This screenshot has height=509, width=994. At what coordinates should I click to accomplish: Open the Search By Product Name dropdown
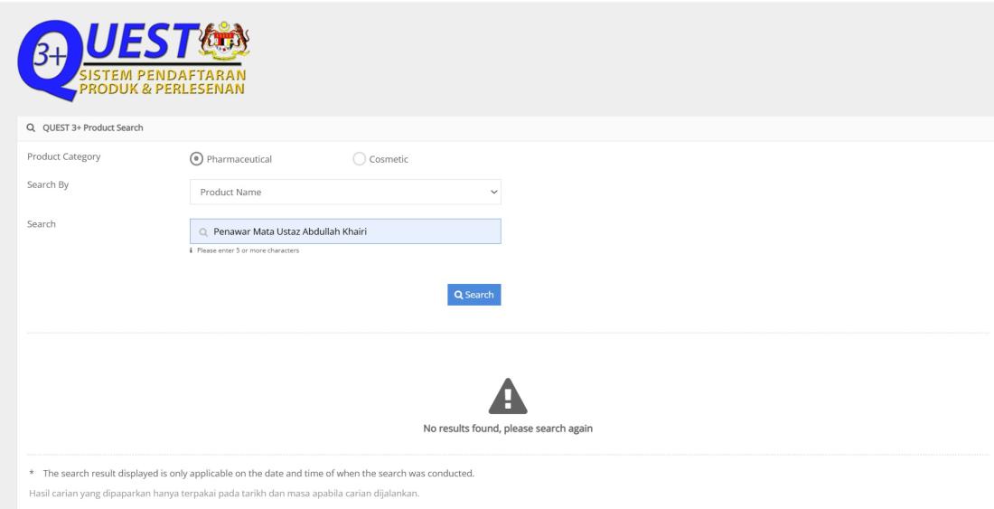coord(344,191)
